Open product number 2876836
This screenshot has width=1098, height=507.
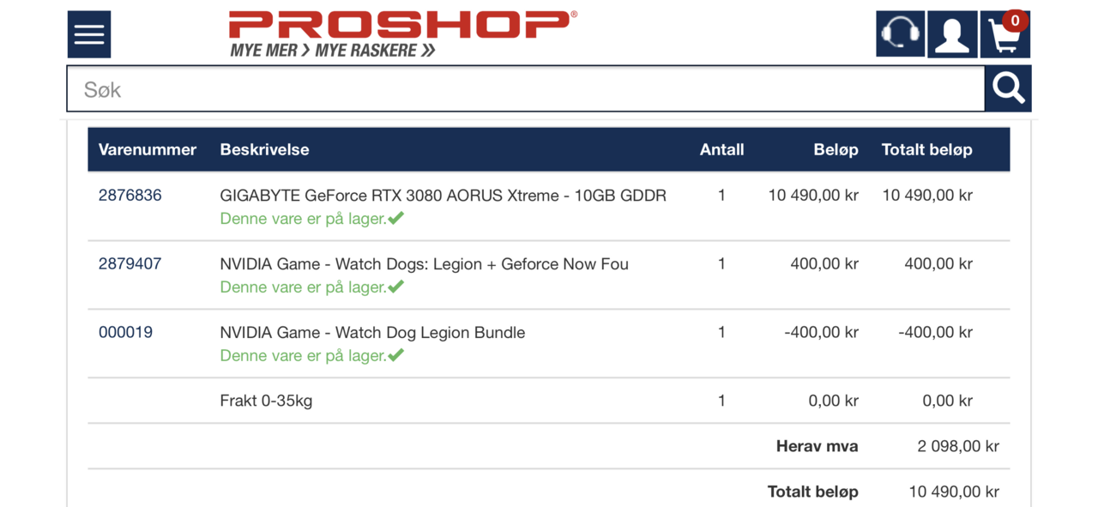coord(130,195)
